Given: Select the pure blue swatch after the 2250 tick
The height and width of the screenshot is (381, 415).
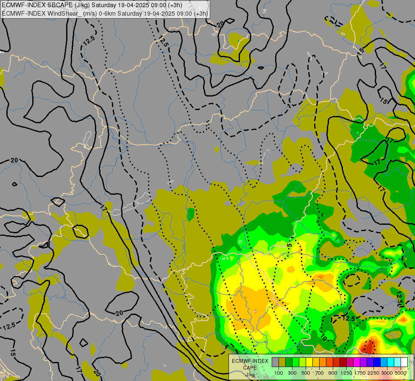Looking at the screenshot, I should (x=377, y=362).
